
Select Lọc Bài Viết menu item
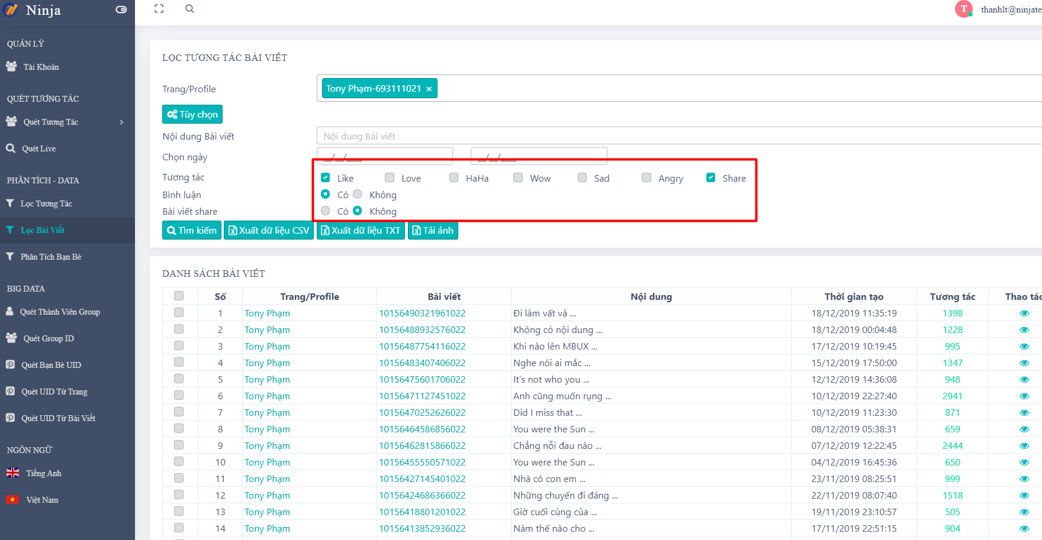coord(67,230)
